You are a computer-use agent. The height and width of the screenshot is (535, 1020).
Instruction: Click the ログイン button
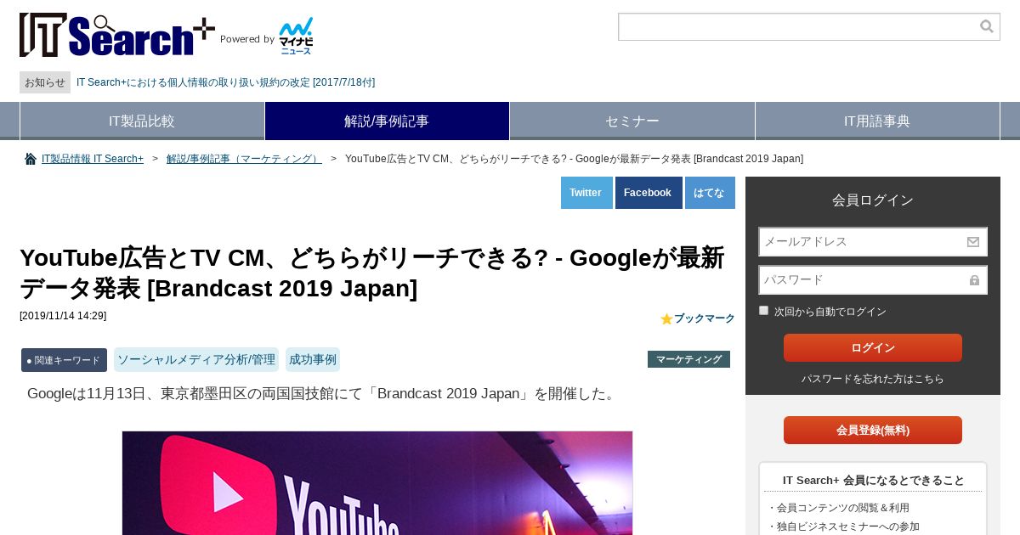click(x=873, y=347)
